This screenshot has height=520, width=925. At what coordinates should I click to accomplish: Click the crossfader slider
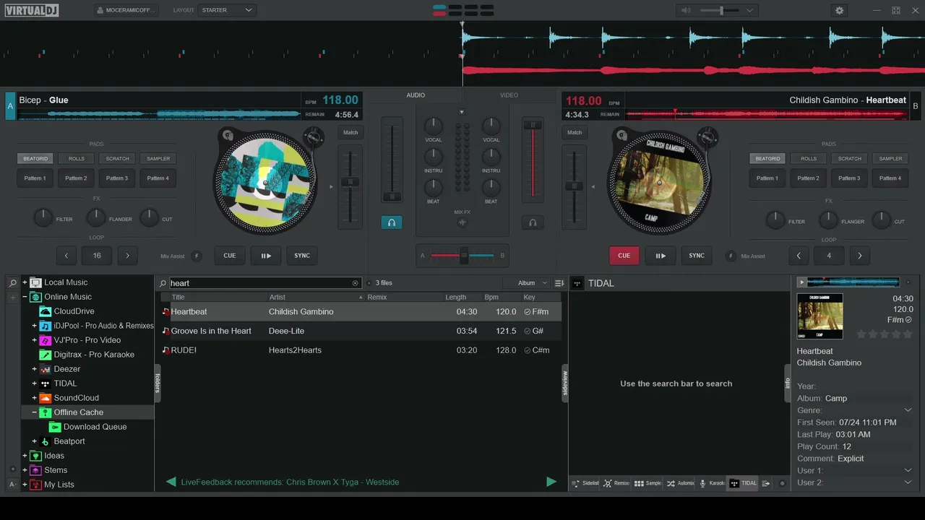point(462,256)
